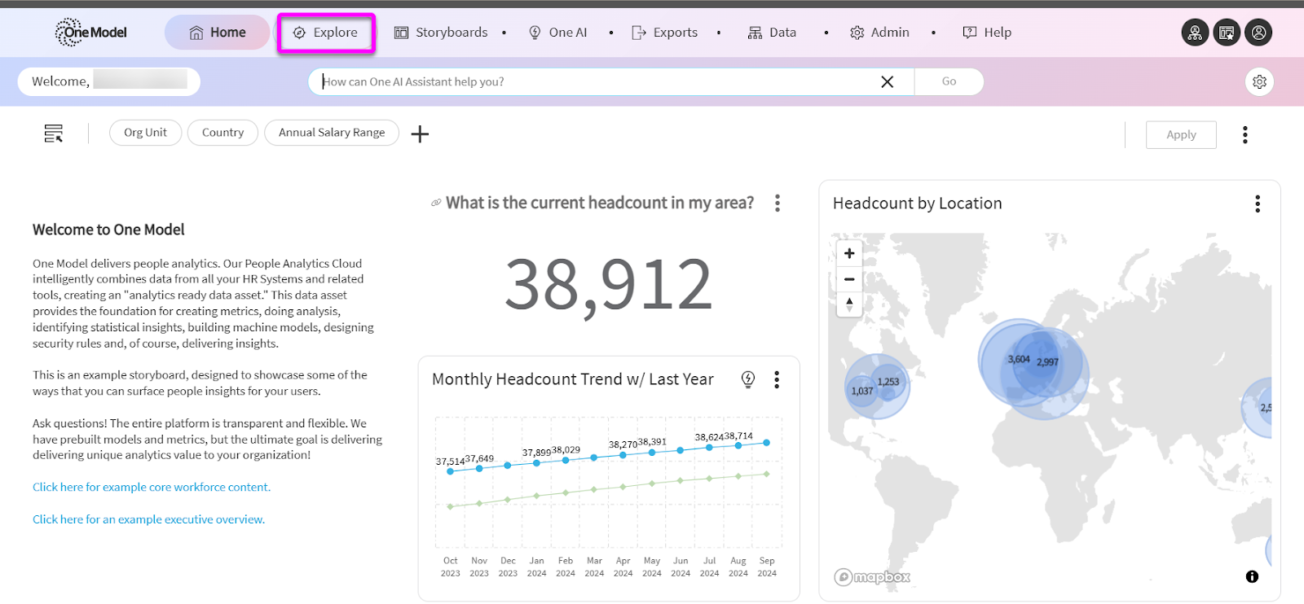Add a new filter with plus icon
The width and height of the screenshot is (1304, 604).
[420, 133]
